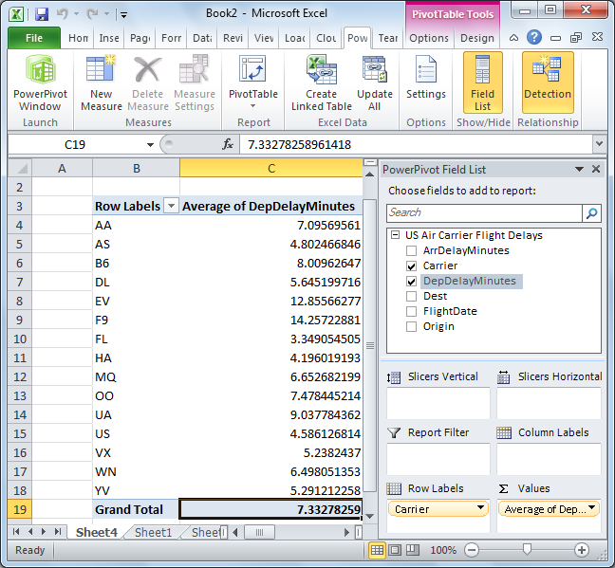
Task: Run Update All in Excel Data
Action: point(375,83)
